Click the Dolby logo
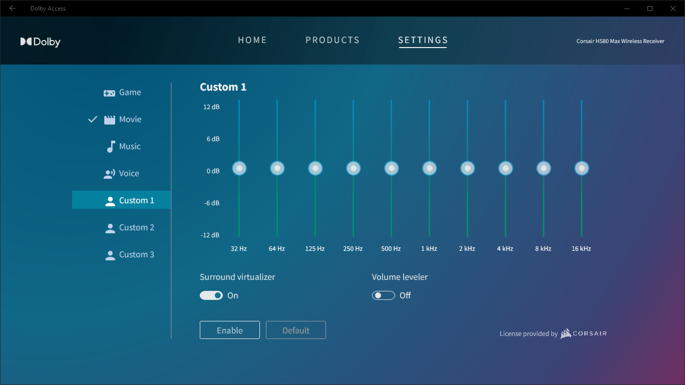 click(40, 42)
